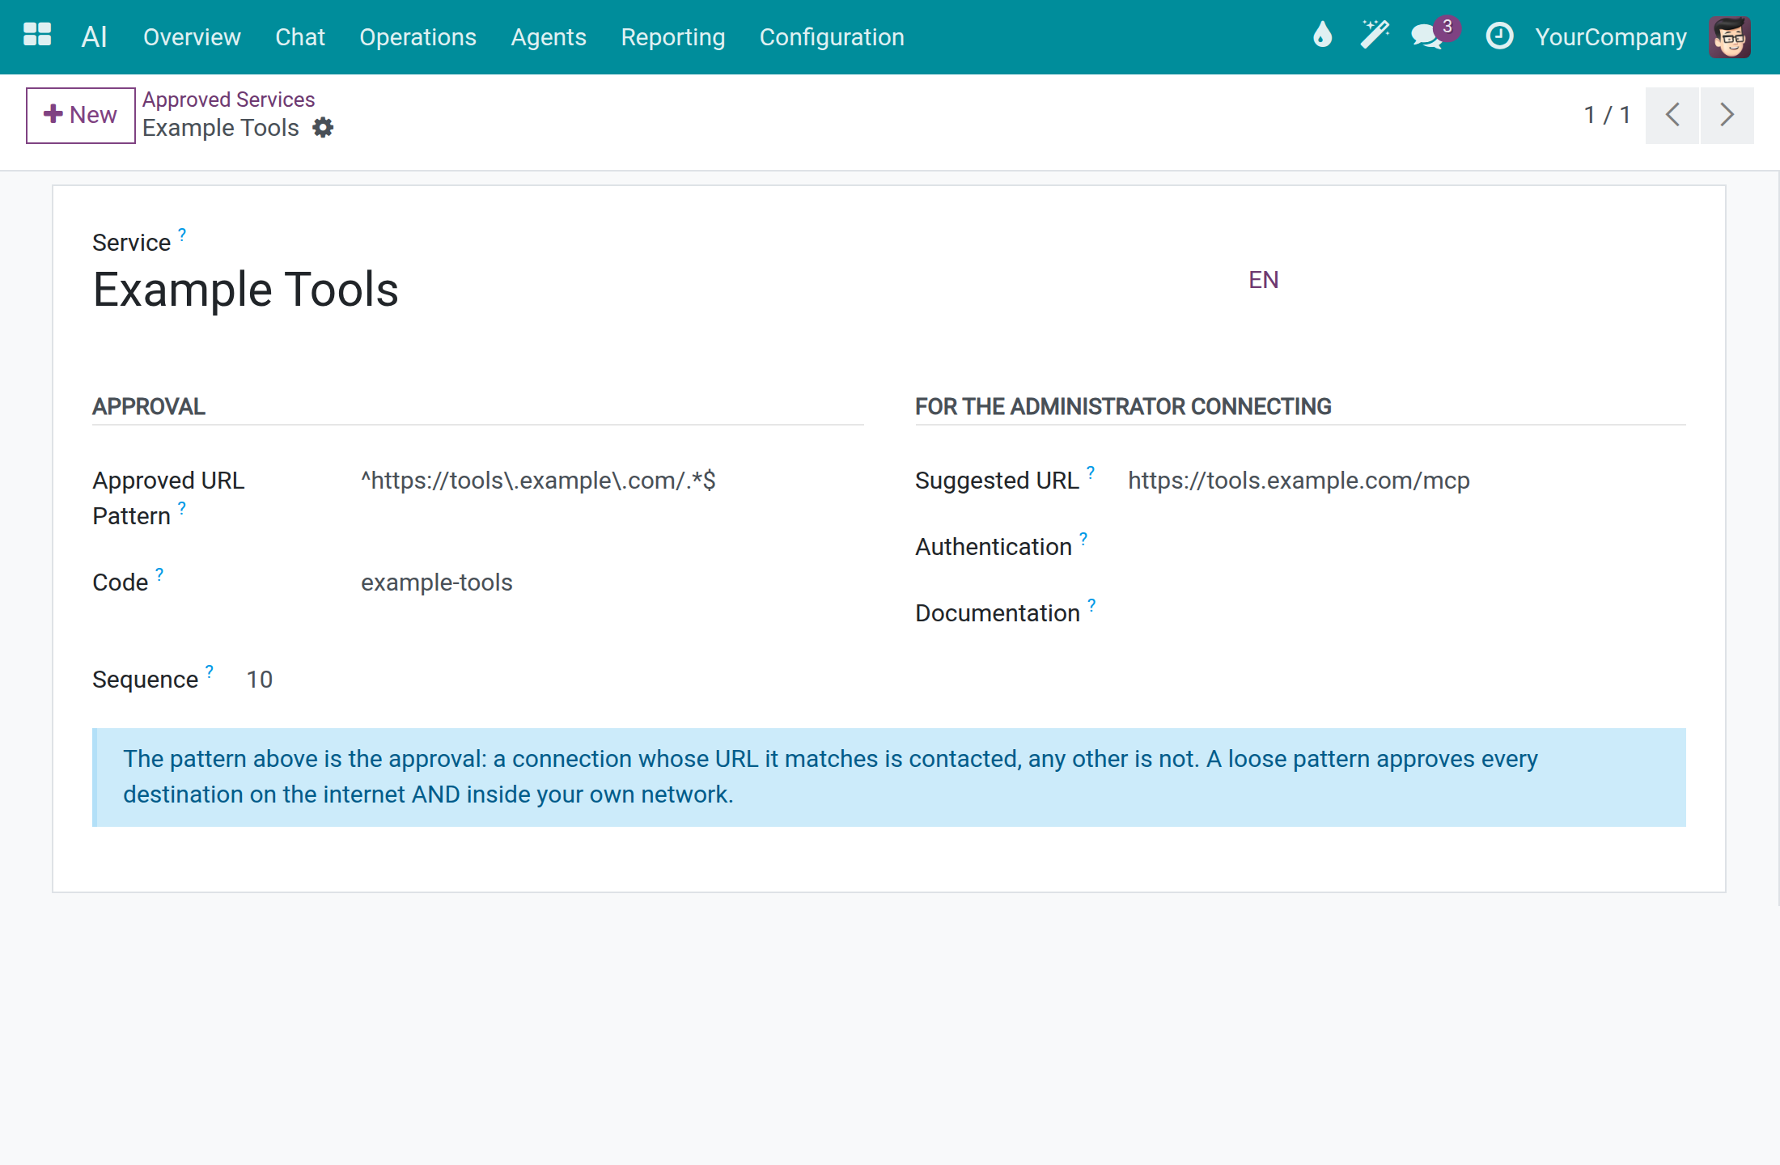Screen dimensions: 1780x1165
Task: Show help tooltip for Suggested URL
Action: tap(1091, 472)
